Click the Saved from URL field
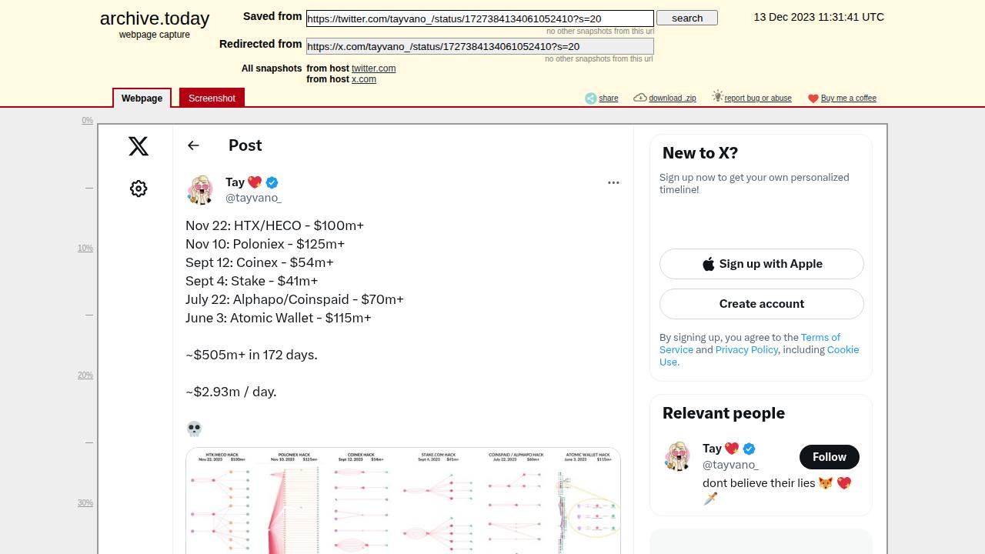985x554 pixels. pyautogui.click(x=480, y=18)
